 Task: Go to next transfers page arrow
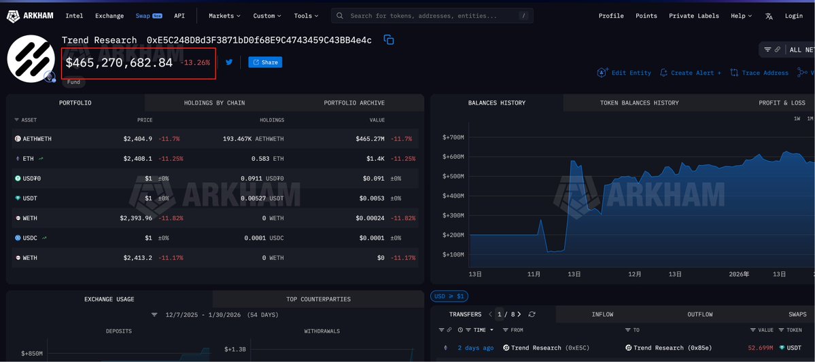tap(519, 314)
